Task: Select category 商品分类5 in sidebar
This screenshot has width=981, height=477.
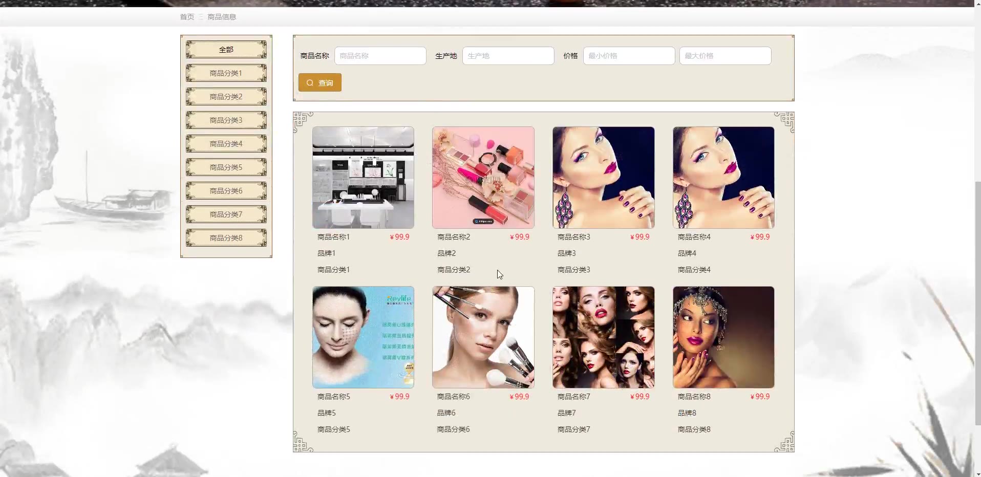Action: coord(226,167)
